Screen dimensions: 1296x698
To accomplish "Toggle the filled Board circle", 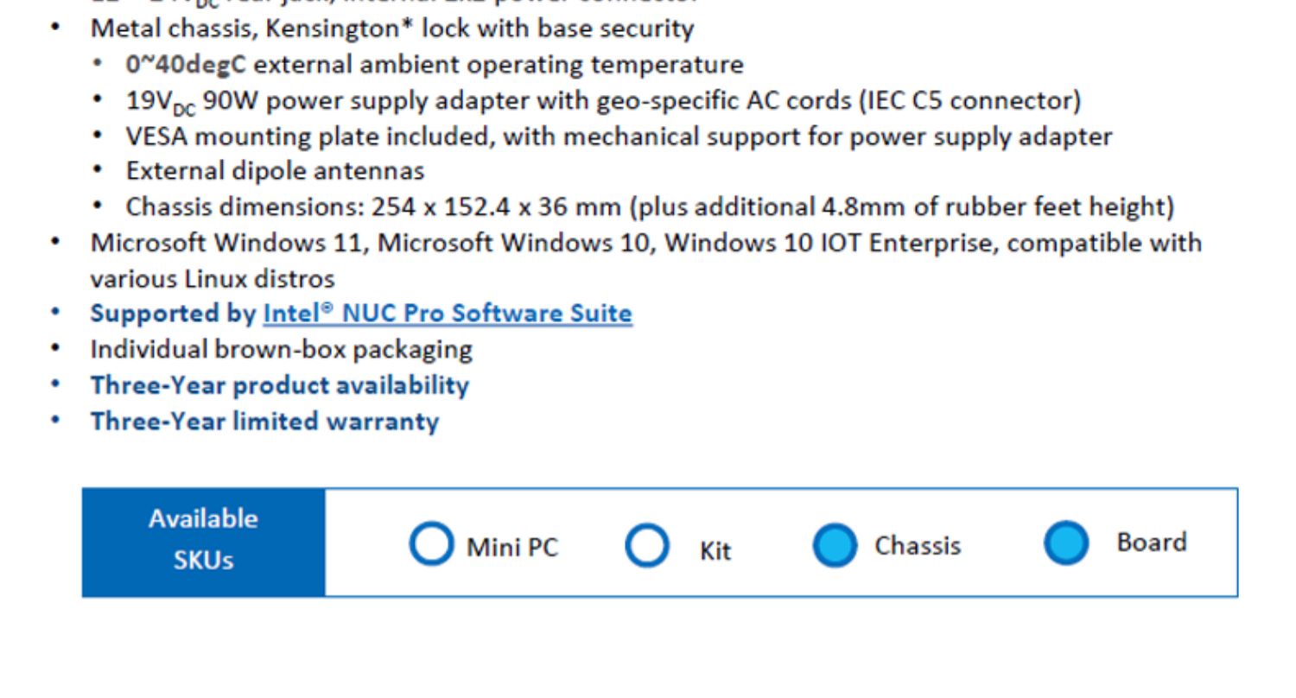I will 1067,543.
